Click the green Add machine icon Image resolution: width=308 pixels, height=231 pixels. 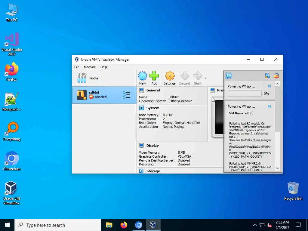click(x=154, y=76)
